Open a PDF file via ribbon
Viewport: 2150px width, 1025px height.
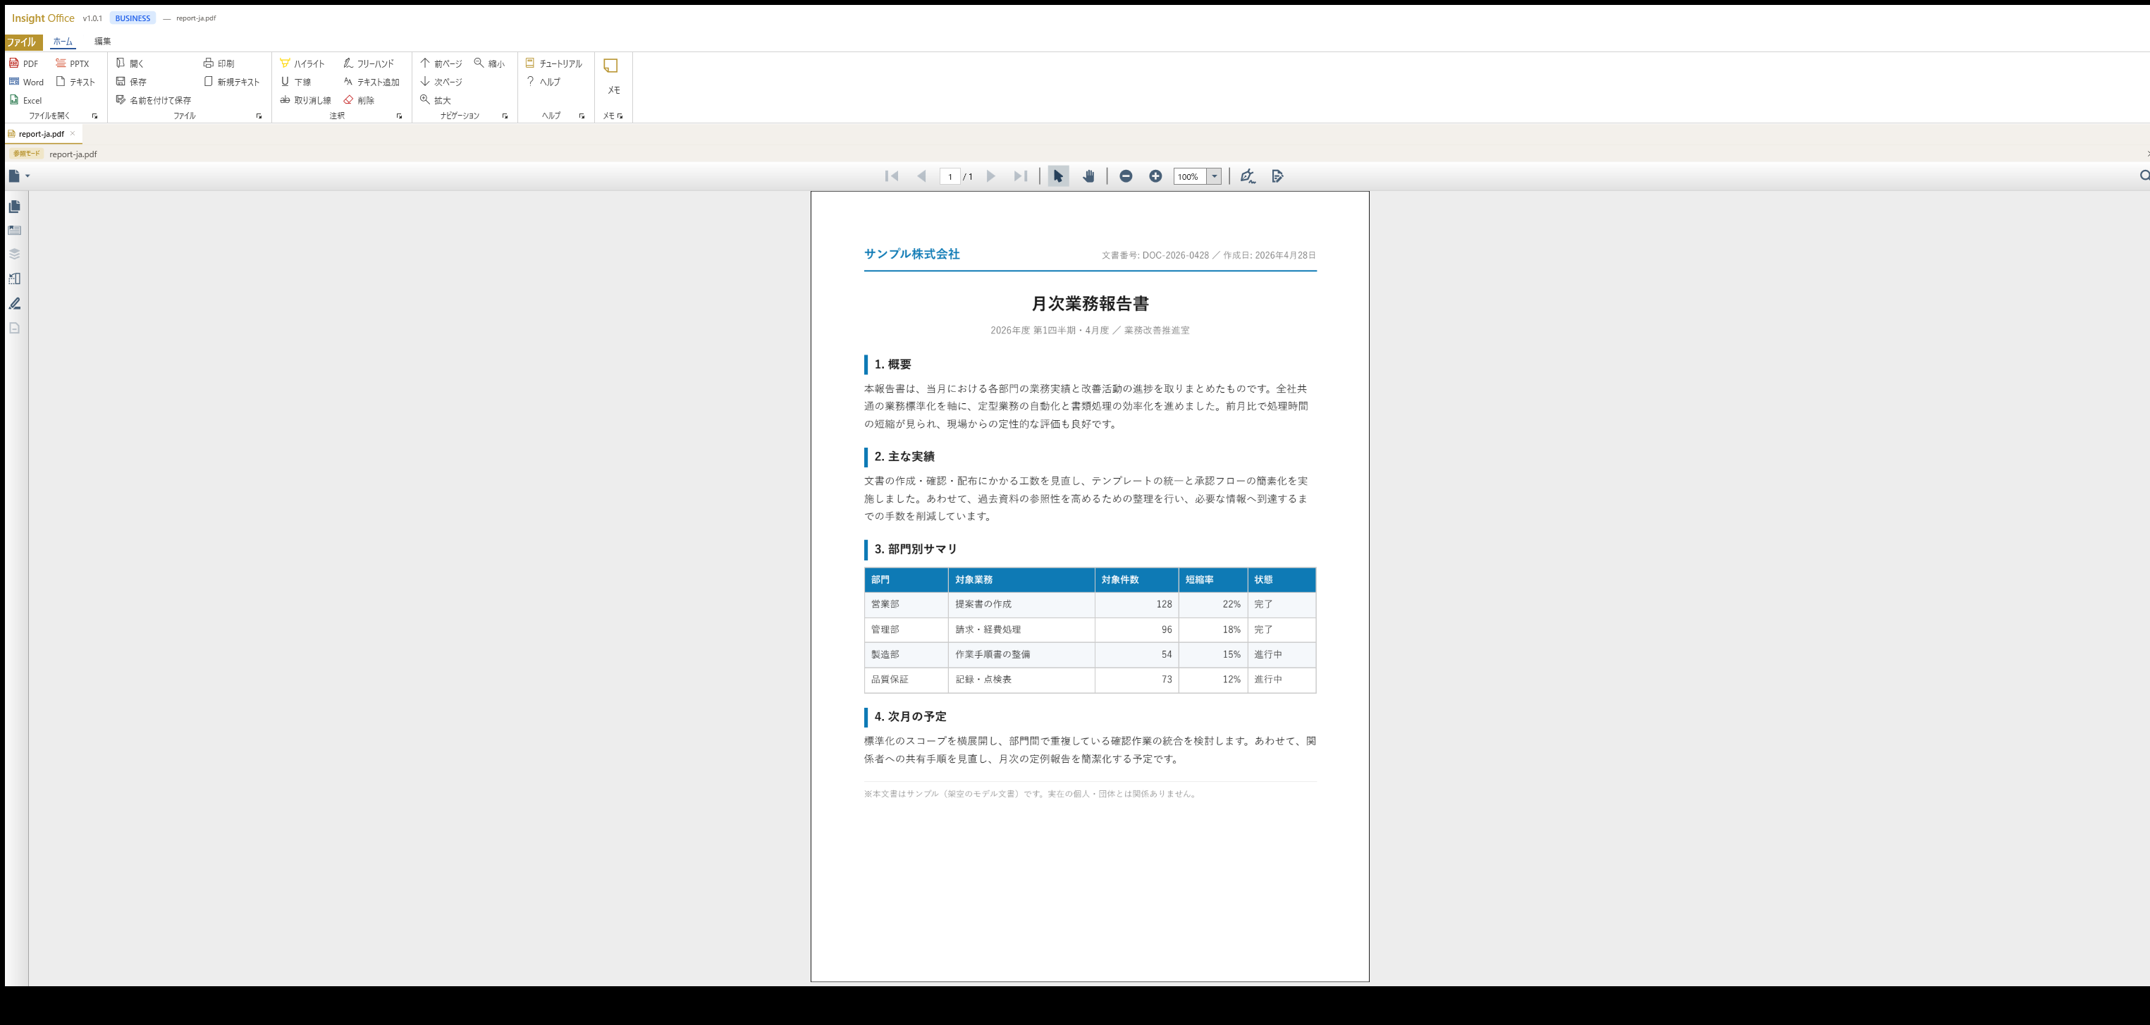[x=23, y=63]
